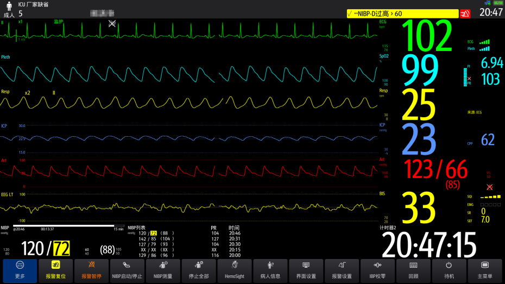Select the ECG lead II label
The height and width of the screenshot is (284, 505).
tap(3, 23)
